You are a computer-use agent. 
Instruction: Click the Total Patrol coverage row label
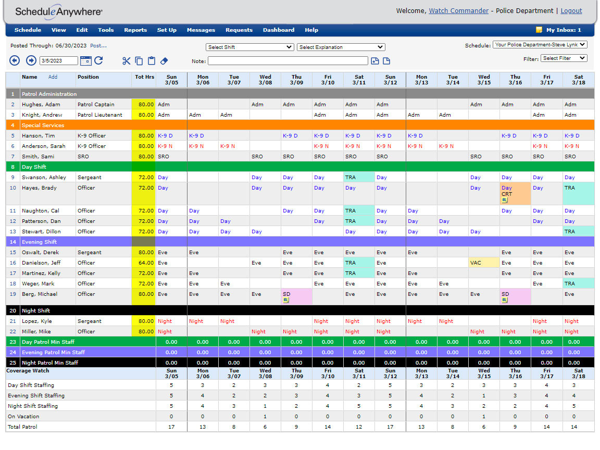point(22,427)
